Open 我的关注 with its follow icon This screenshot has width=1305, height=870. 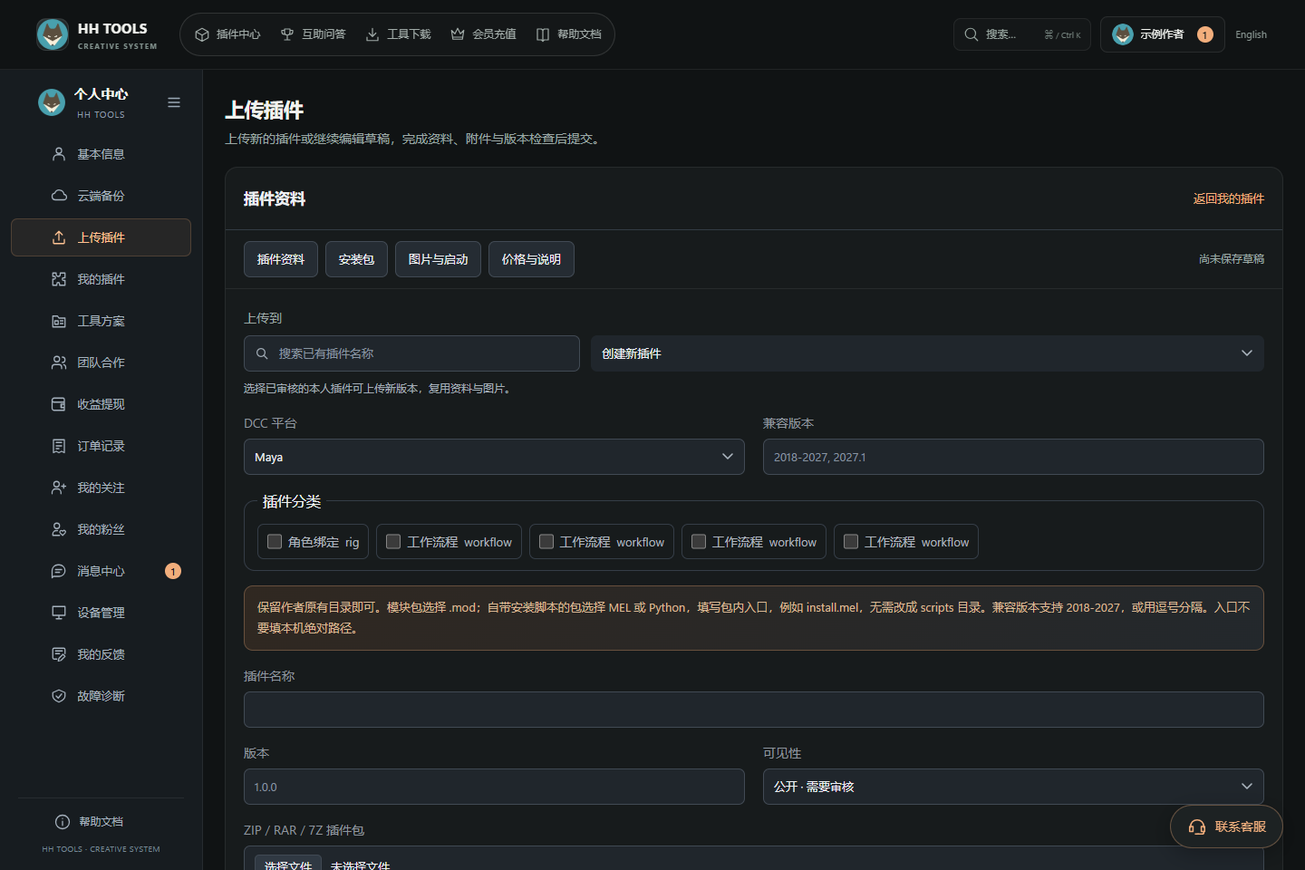coord(59,488)
